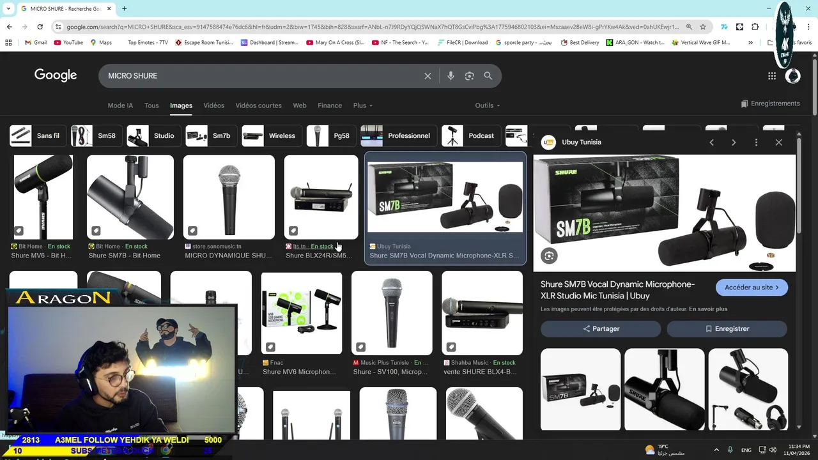
Task: Open Chrome apps grid in bookmarks bar
Action: click(8, 43)
